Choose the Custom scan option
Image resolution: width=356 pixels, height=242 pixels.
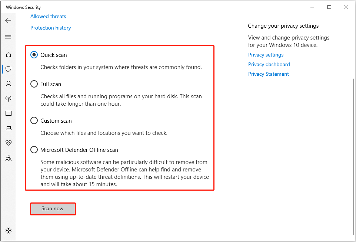click(34, 120)
